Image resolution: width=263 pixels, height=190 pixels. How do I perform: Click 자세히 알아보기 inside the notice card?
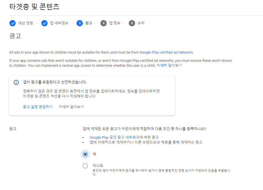click(71, 107)
